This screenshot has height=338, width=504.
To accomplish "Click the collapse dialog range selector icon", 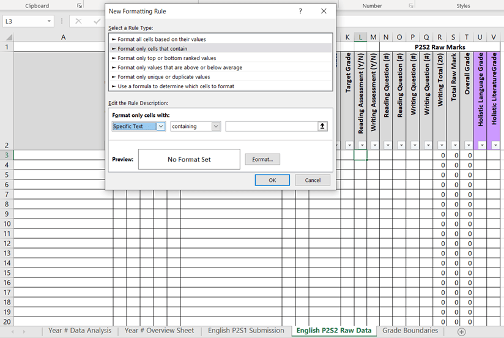I will coord(322,126).
